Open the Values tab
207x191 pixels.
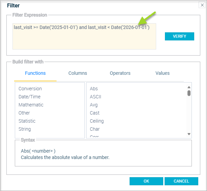[x=163, y=73]
